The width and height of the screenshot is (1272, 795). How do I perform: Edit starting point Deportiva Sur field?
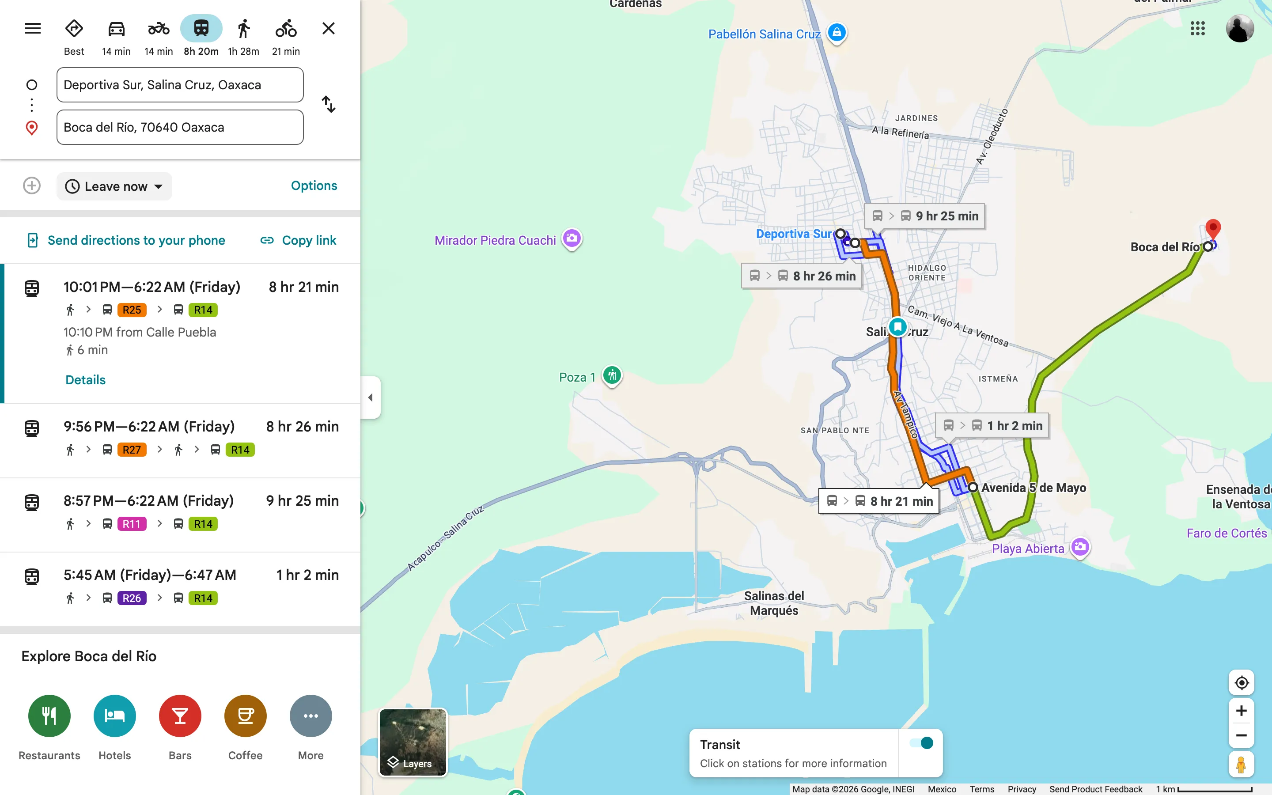tap(180, 85)
